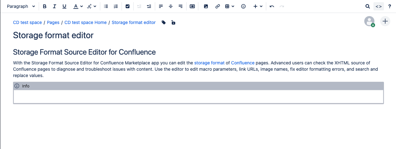Apply the text color A button
This screenshot has width=396, height=149.
coord(76,6)
